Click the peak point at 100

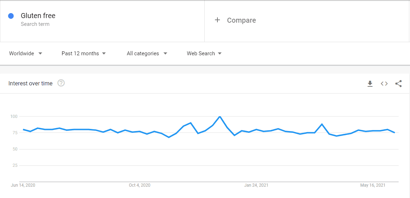pos(220,117)
